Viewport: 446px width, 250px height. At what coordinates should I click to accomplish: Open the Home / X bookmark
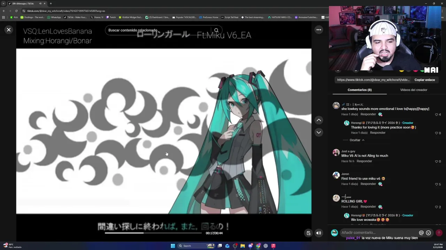point(97,17)
